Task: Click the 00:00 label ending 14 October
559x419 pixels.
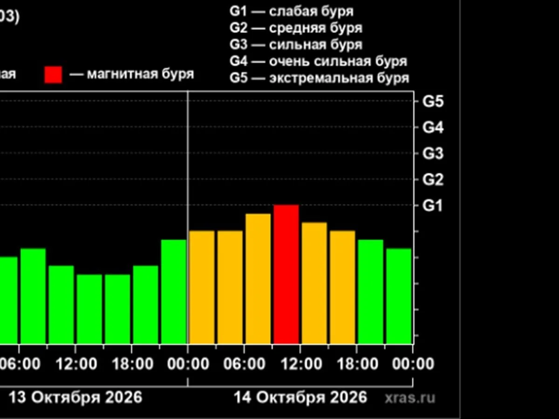Action: (x=413, y=364)
